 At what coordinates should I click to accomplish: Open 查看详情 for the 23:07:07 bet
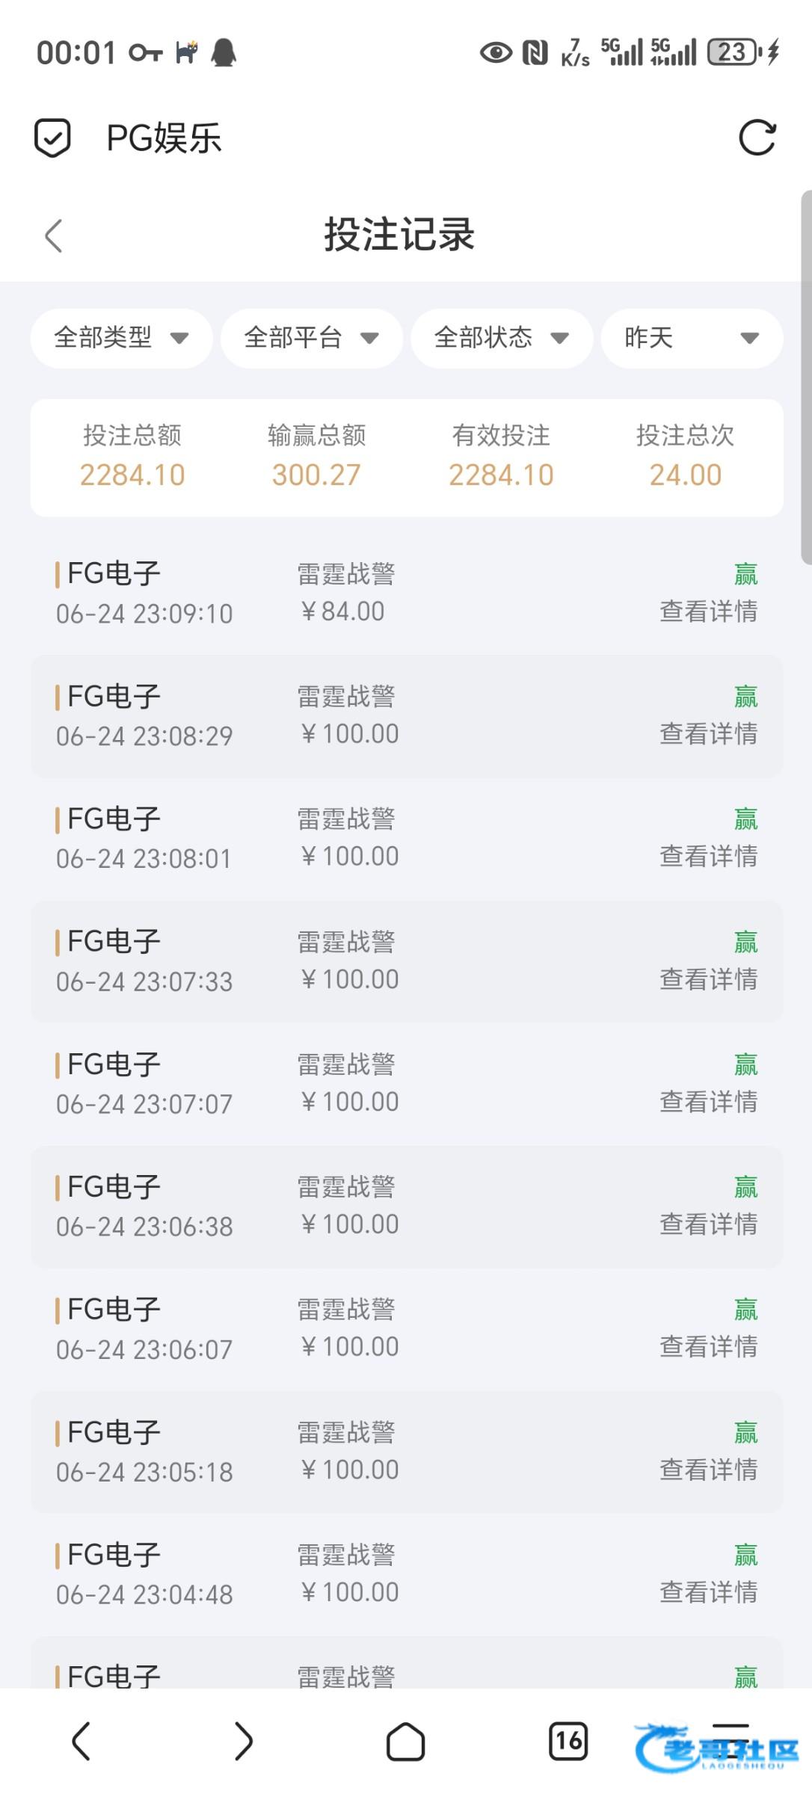(708, 1102)
